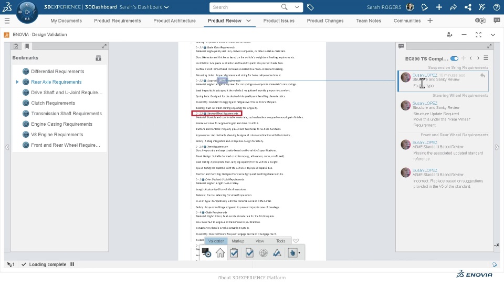The image size is (504, 284).
Task: Switch to the Product Changes tab
Action: 325,21
